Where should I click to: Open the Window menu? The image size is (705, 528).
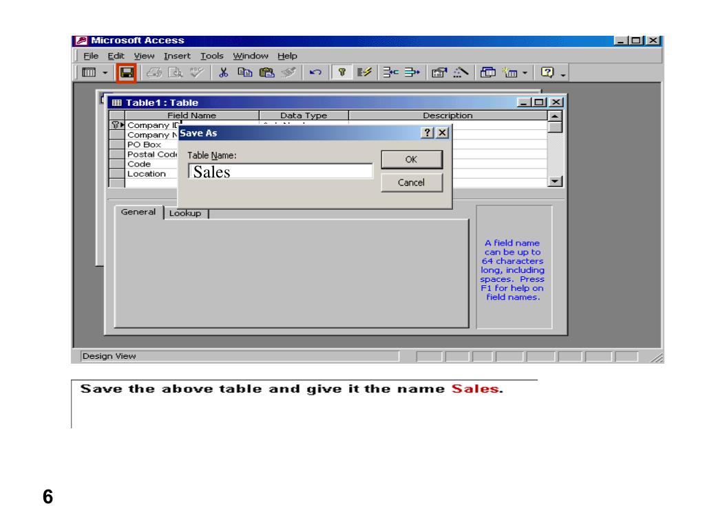tap(251, 56)
